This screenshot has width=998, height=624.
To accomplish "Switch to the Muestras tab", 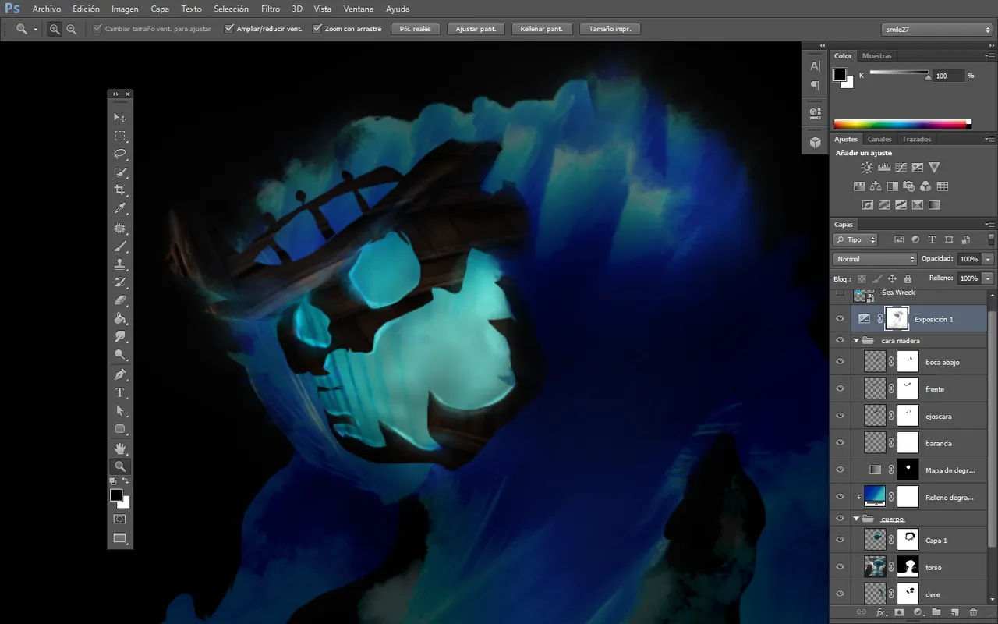I will tap(877, 56).
